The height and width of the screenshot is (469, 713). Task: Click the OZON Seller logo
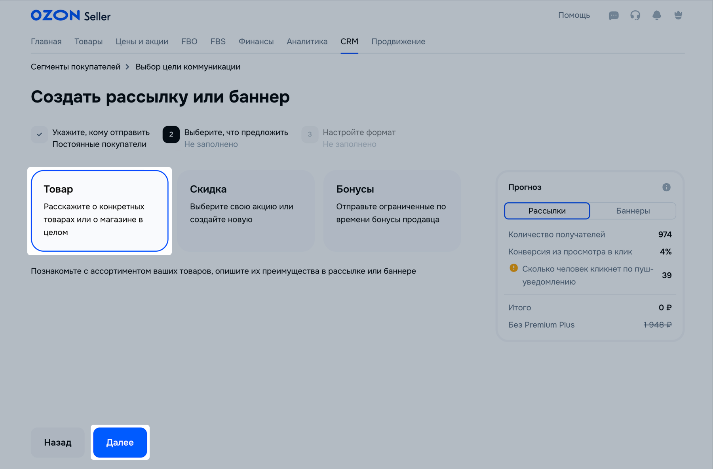[70, 16]
